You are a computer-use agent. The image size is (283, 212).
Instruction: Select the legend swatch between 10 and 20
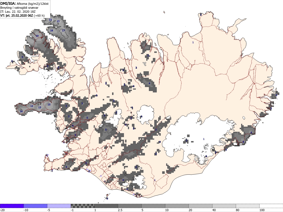click(x=177, y=206)
